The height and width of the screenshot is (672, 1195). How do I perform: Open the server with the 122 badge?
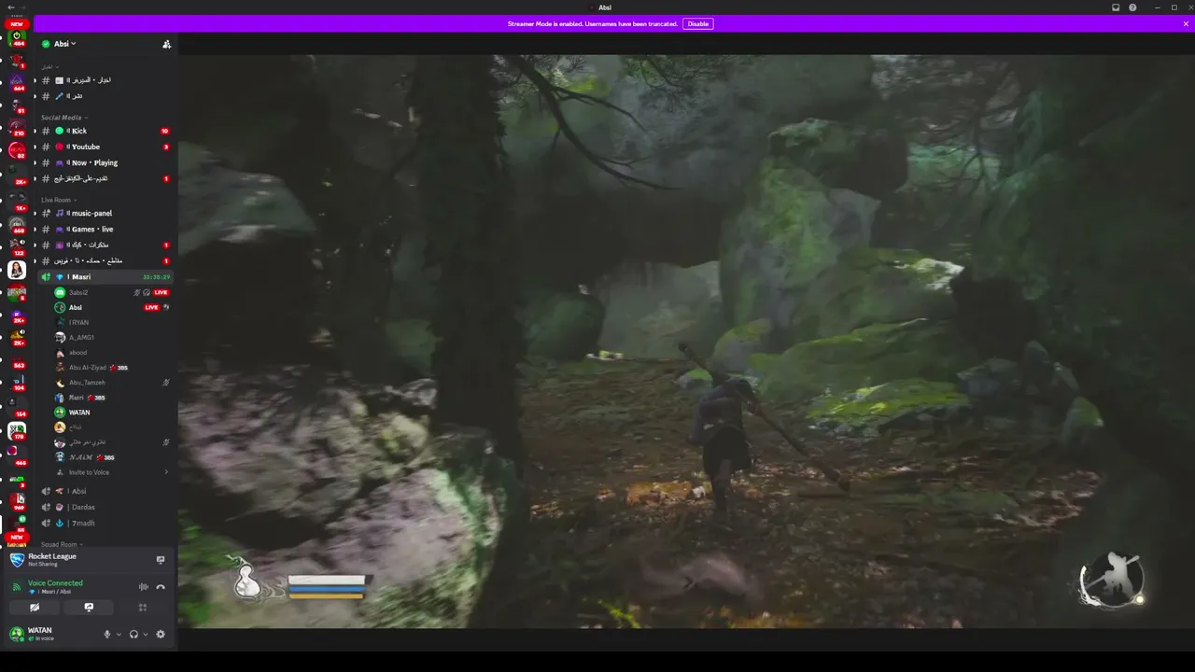pos(17,247)
